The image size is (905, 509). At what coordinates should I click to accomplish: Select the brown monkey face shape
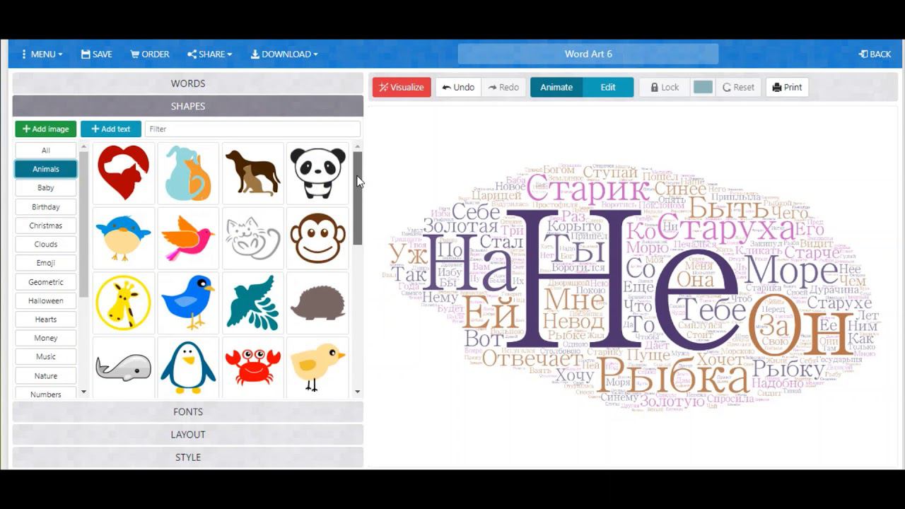pyautogui.click(x=317, y=238)
